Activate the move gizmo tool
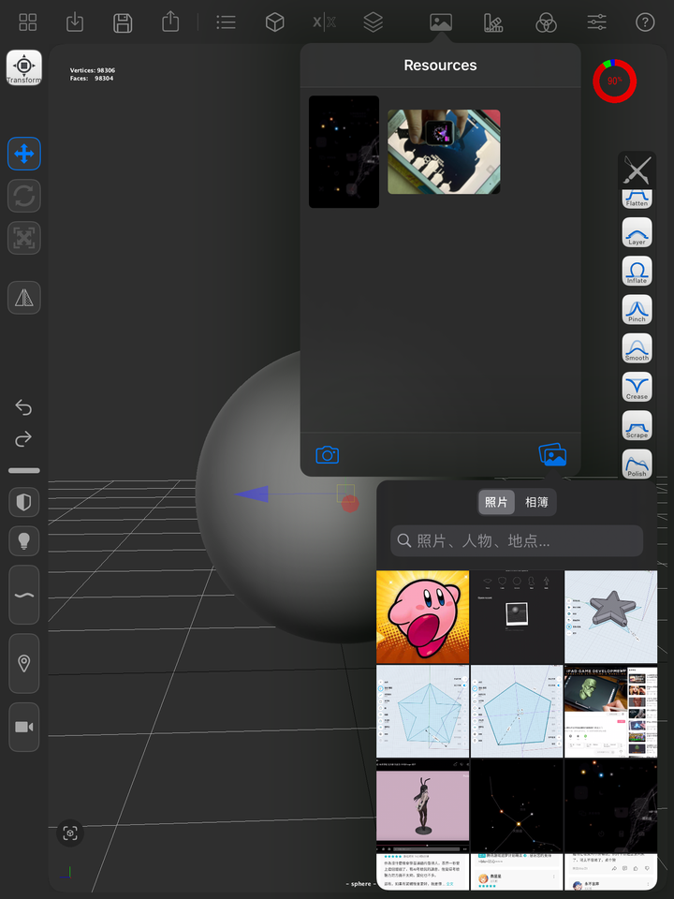 (x=24, y=154)
